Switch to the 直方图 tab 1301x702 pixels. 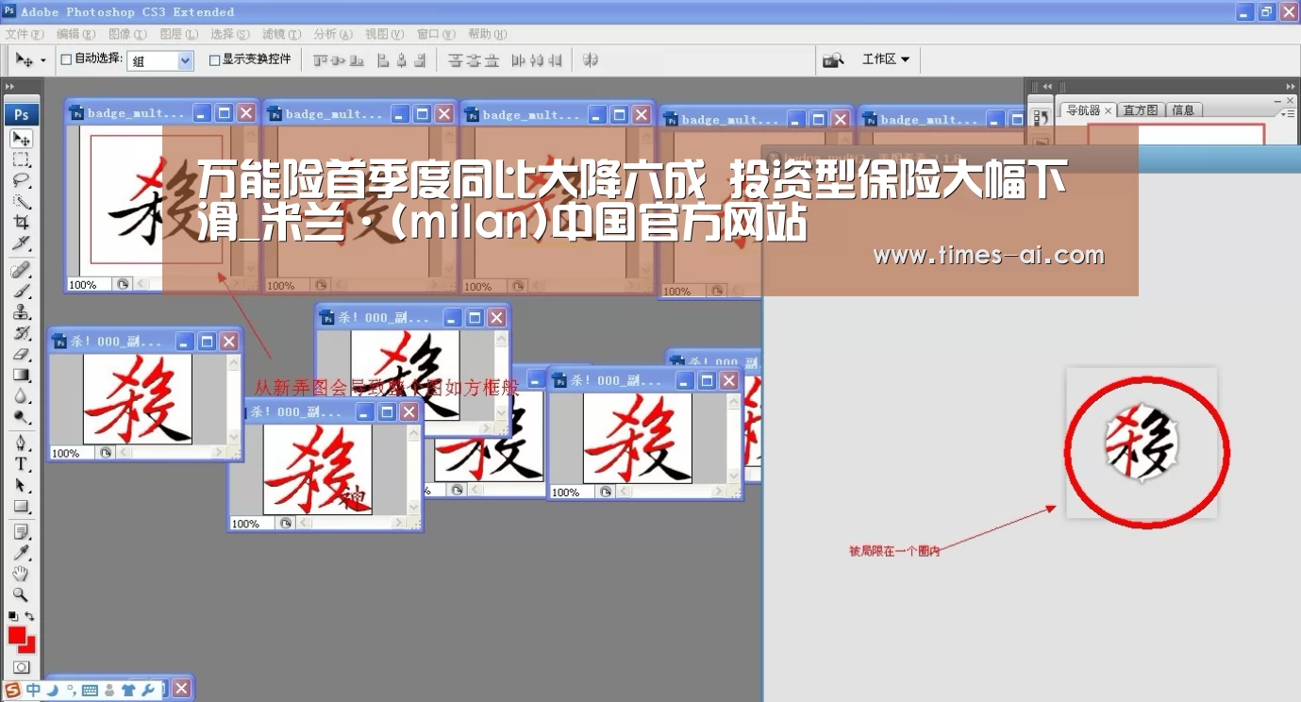[1141, 110]
